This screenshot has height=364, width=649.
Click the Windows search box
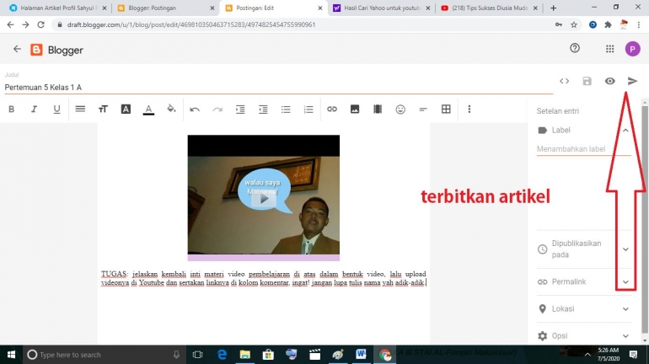click(104, 355)
